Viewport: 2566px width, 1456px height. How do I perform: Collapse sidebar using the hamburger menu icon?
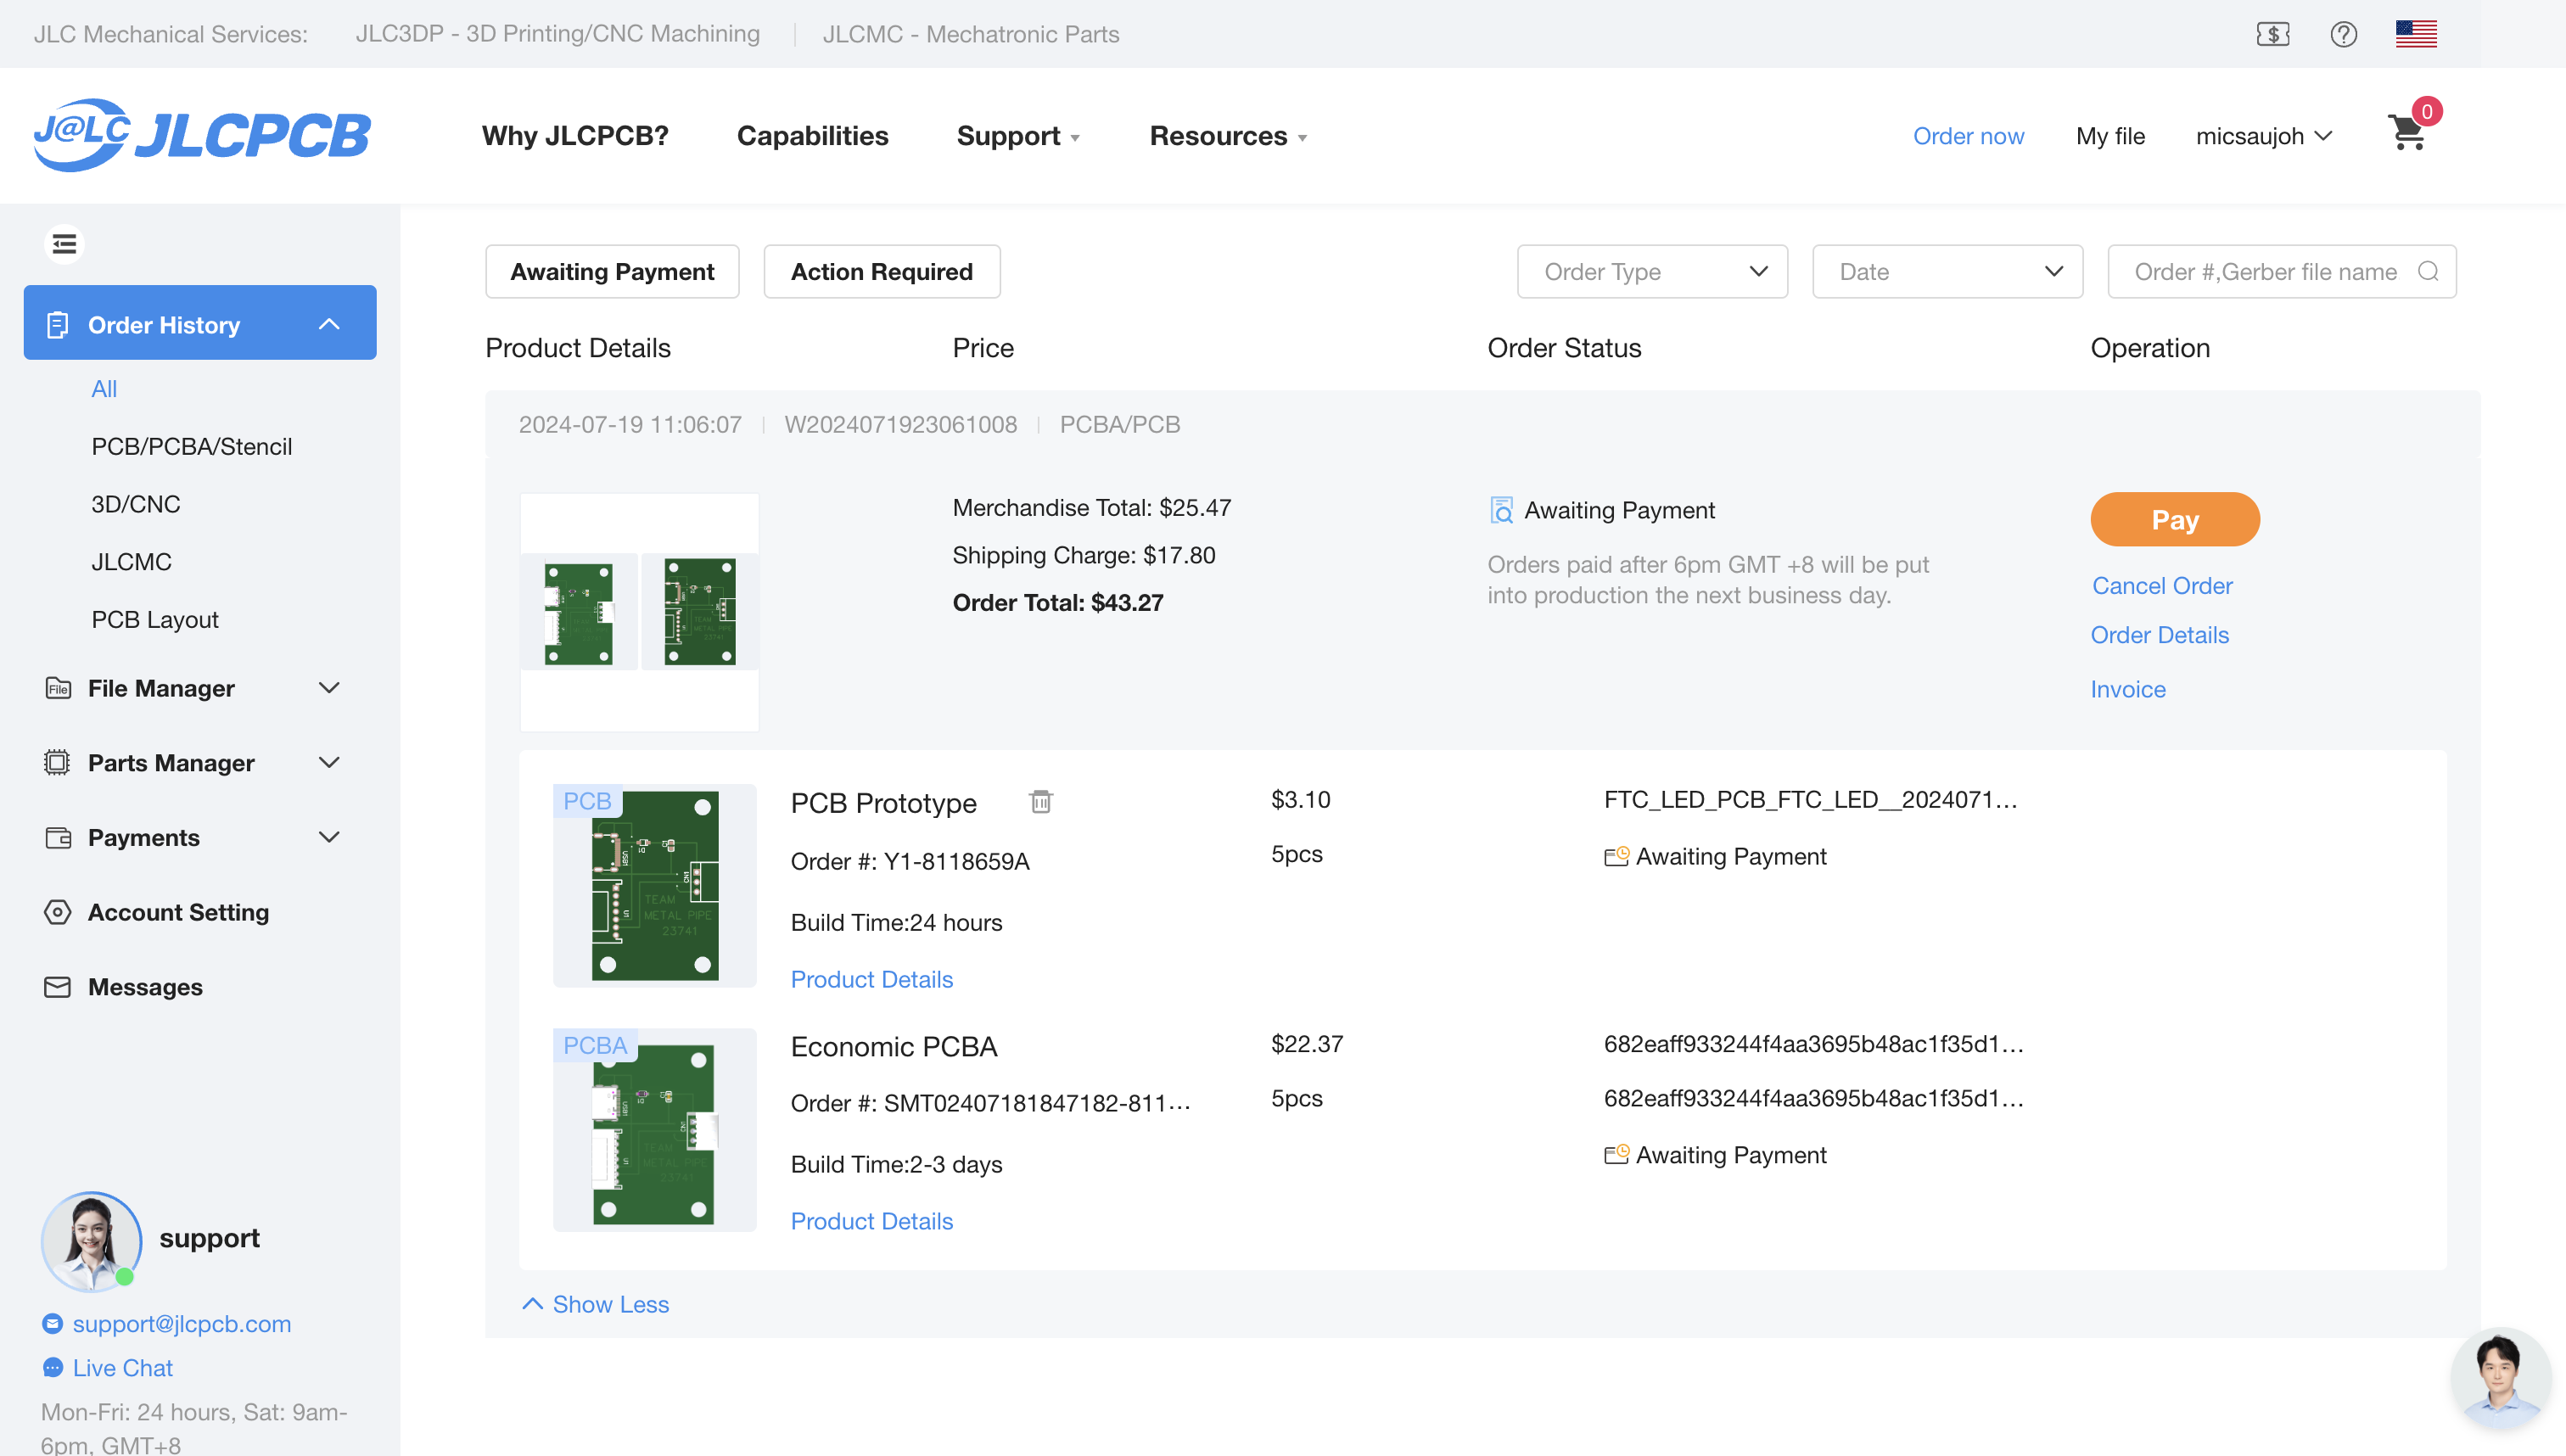point(64,244)
